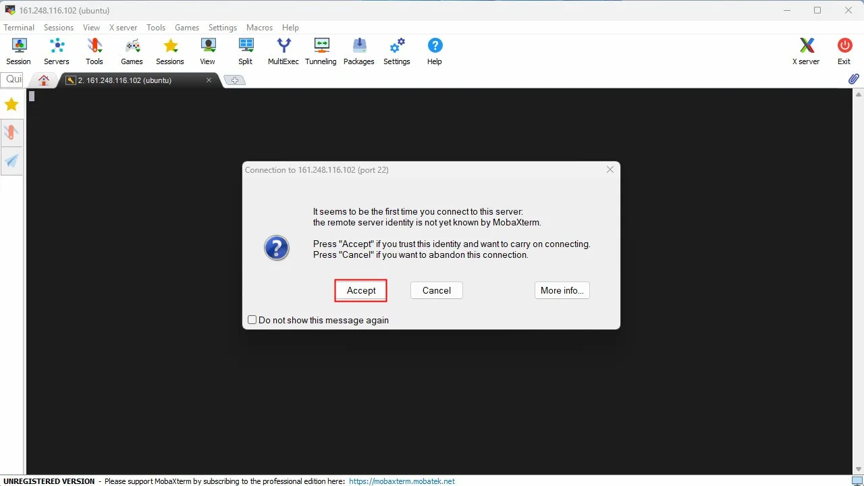Open the Terminal menu
Screen dimensions: 864x486
point(19,28)
